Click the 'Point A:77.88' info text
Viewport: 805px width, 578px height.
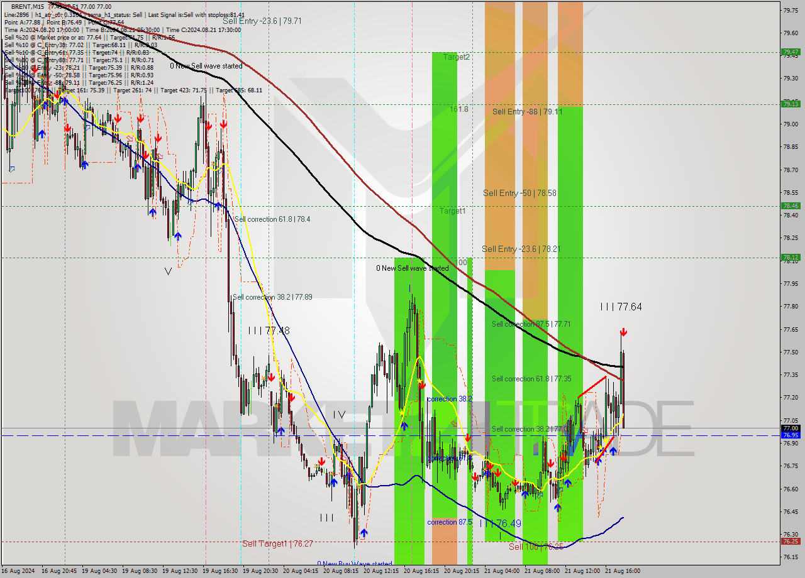pos(21,22)
